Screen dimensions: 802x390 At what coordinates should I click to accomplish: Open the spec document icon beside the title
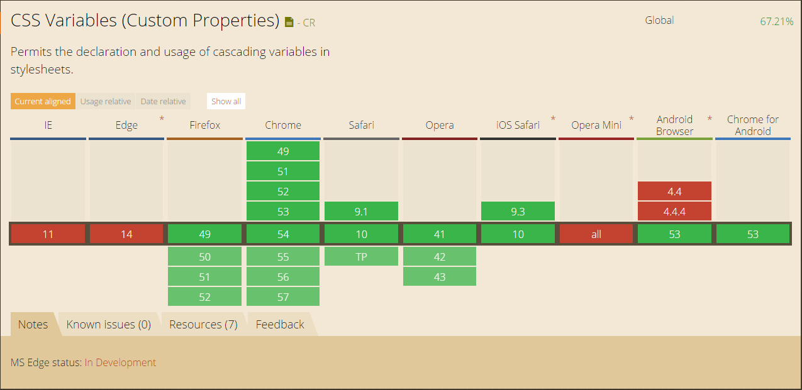[289, 23]
